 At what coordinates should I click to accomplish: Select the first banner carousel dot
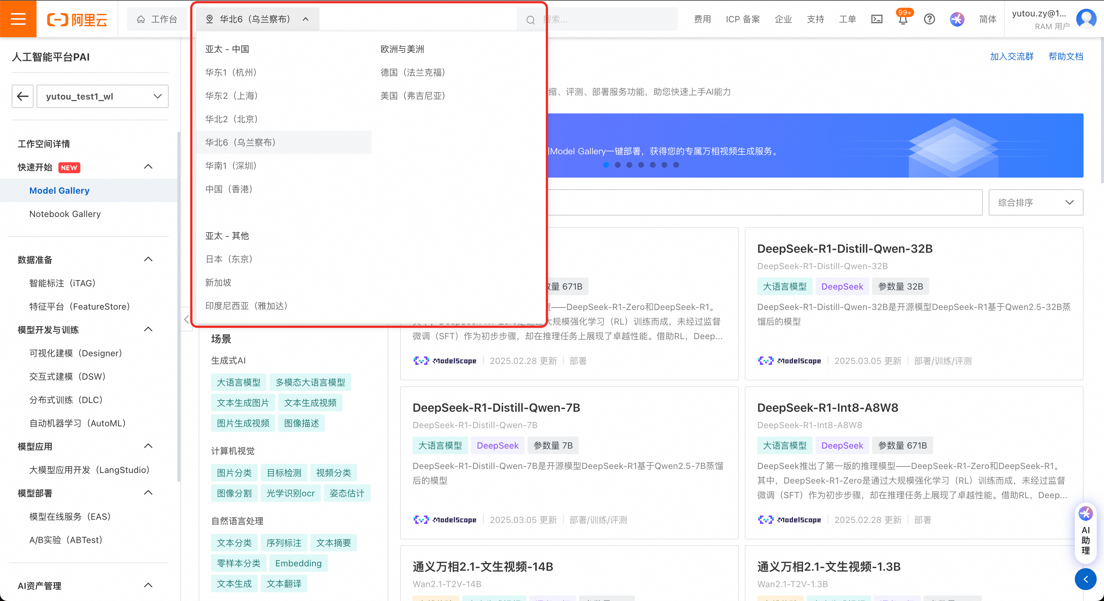(x=606, y=165)
